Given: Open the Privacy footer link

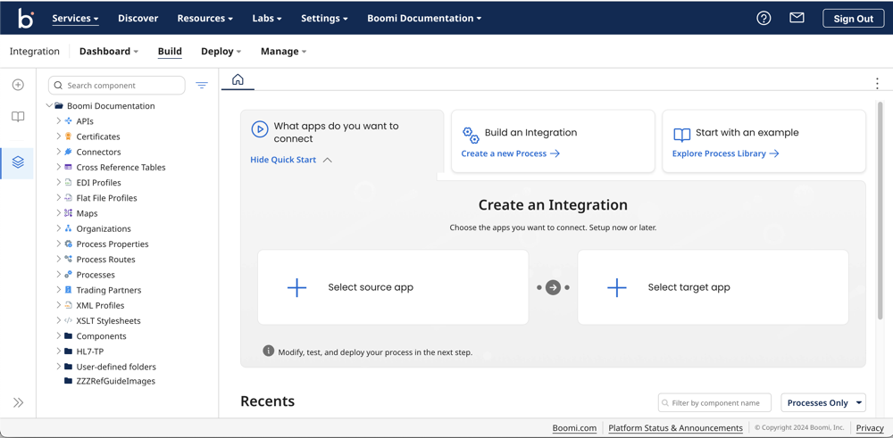Looking at the screenshot, I should 870,428.
